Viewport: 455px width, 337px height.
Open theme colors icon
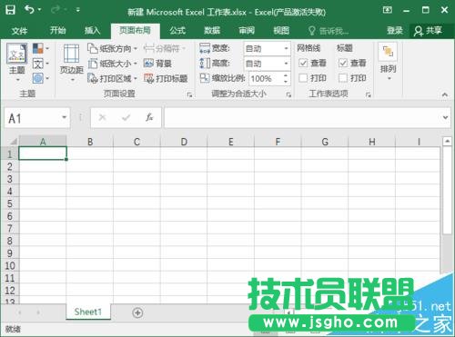coord(38,48)
